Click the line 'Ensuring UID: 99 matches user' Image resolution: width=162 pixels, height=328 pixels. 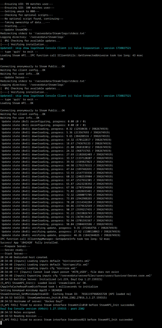coord(27,4)
